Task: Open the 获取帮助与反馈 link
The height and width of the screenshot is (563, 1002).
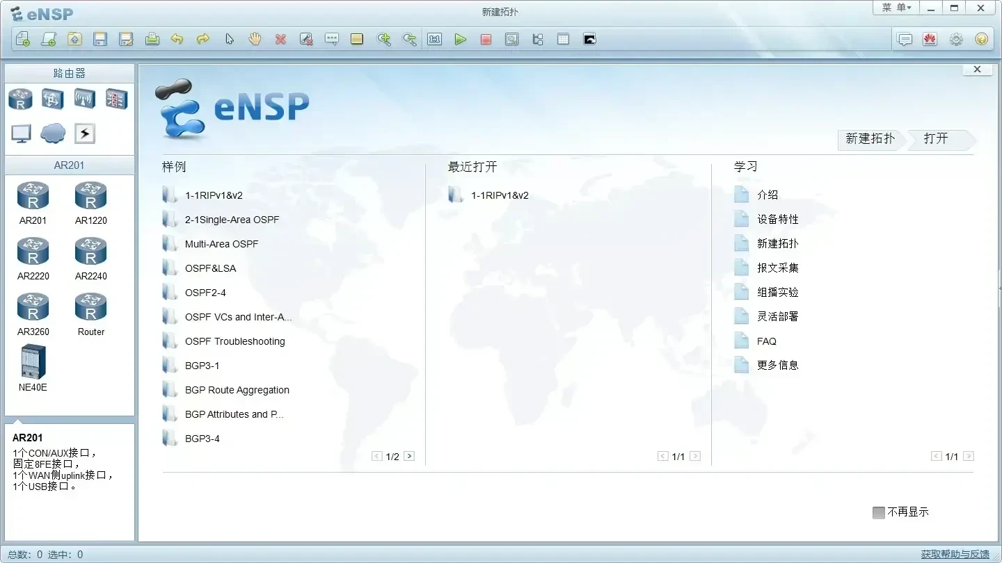Action: tap(955, 554)
